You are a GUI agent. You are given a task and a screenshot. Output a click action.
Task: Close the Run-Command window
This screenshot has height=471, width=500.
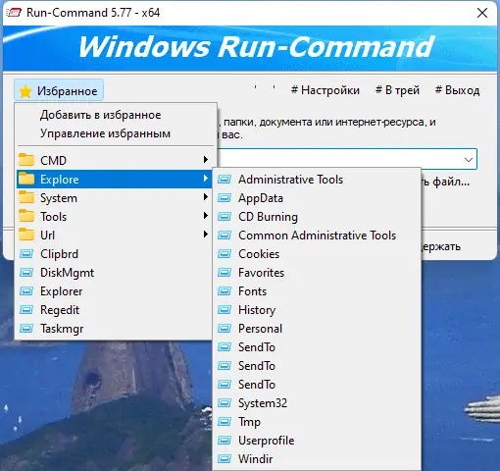482,13
